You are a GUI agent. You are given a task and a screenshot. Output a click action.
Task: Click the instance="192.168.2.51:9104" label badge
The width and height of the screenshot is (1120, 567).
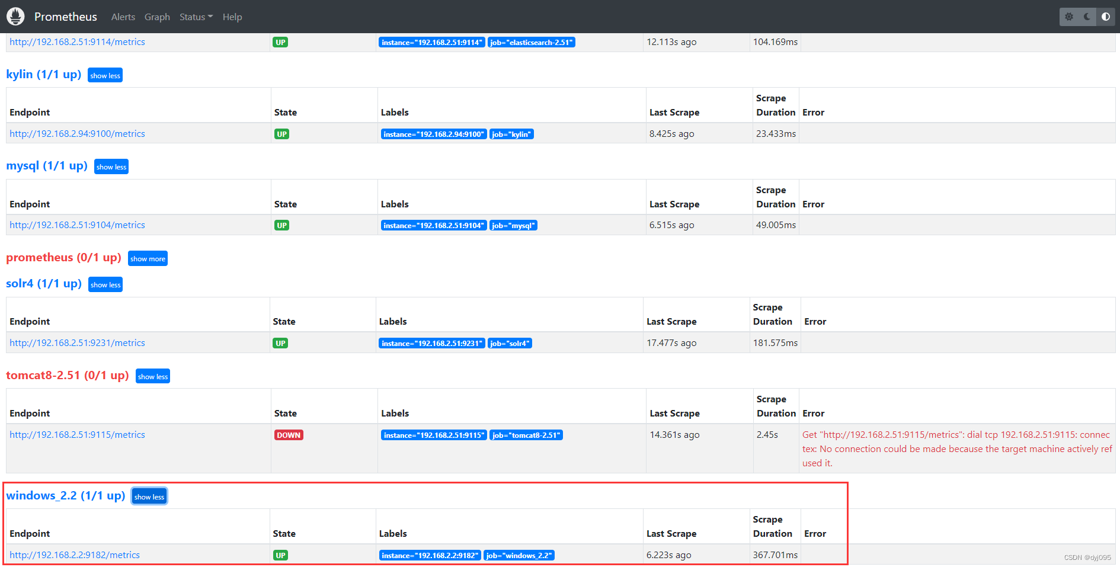[434, 225]
